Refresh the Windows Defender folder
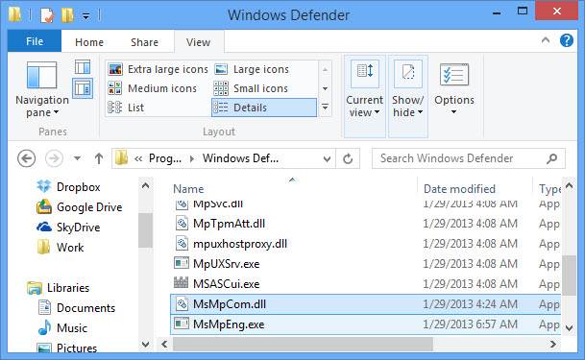 pos(348,159)
